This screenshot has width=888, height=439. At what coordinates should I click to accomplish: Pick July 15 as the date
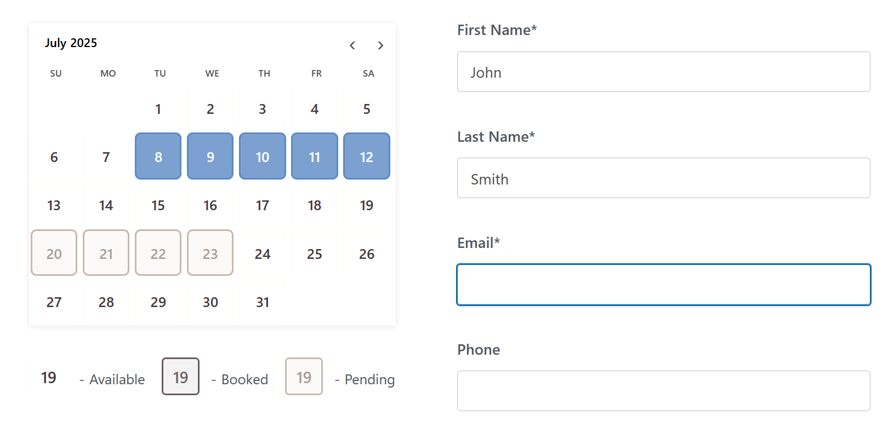tap(158, 205)
